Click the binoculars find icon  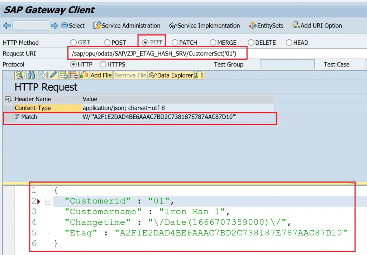[x=31, y=75]
